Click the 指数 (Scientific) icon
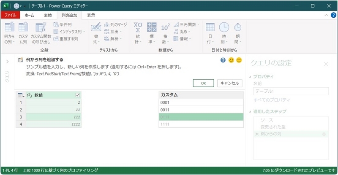This screenshot has height=175, width=338. click(x=165, y=27)
